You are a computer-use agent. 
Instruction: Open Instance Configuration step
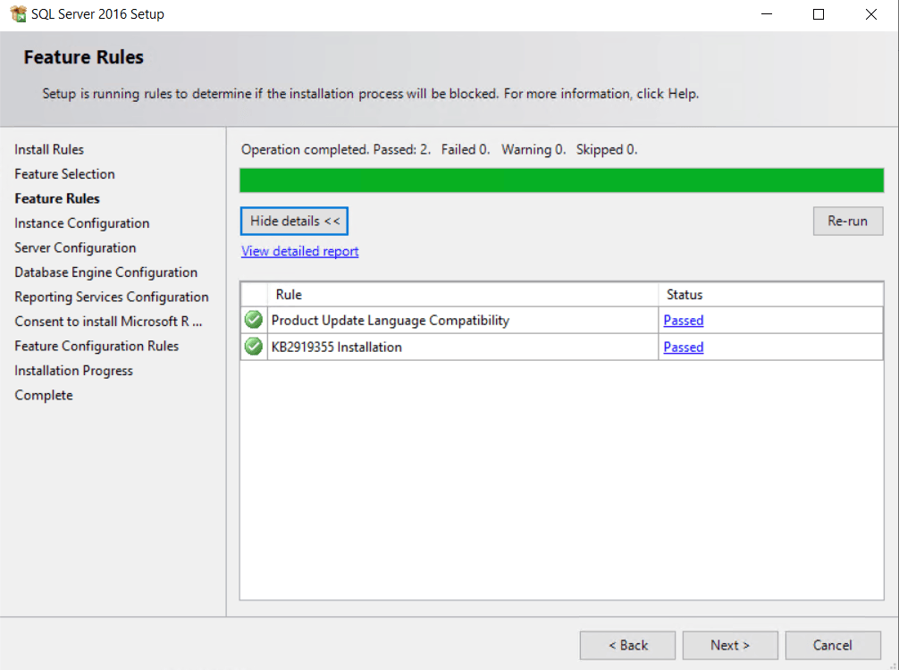click(x=81, y=222)
